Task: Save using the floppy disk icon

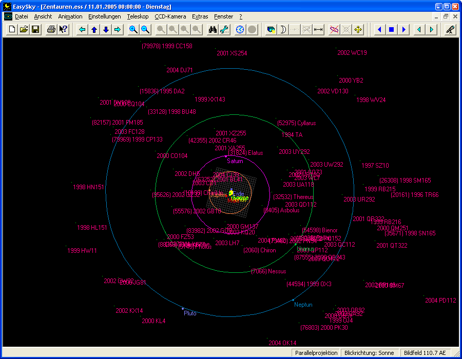Action: pyautogui.click(x=35, y=30)
